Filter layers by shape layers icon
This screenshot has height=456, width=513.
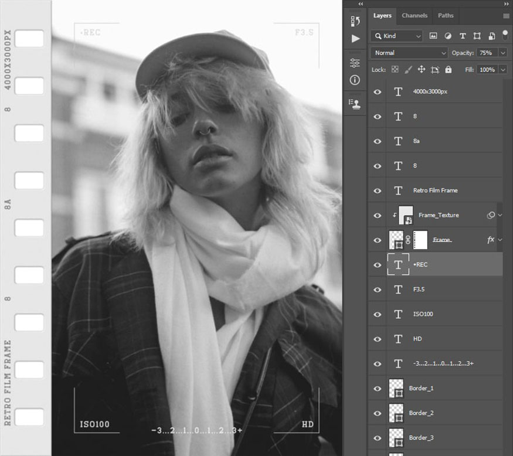point(477,36)
